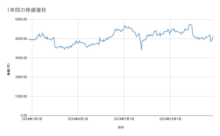
Task: Select the vertical axis title 株価(円)
Action: (x=9, y=69)
